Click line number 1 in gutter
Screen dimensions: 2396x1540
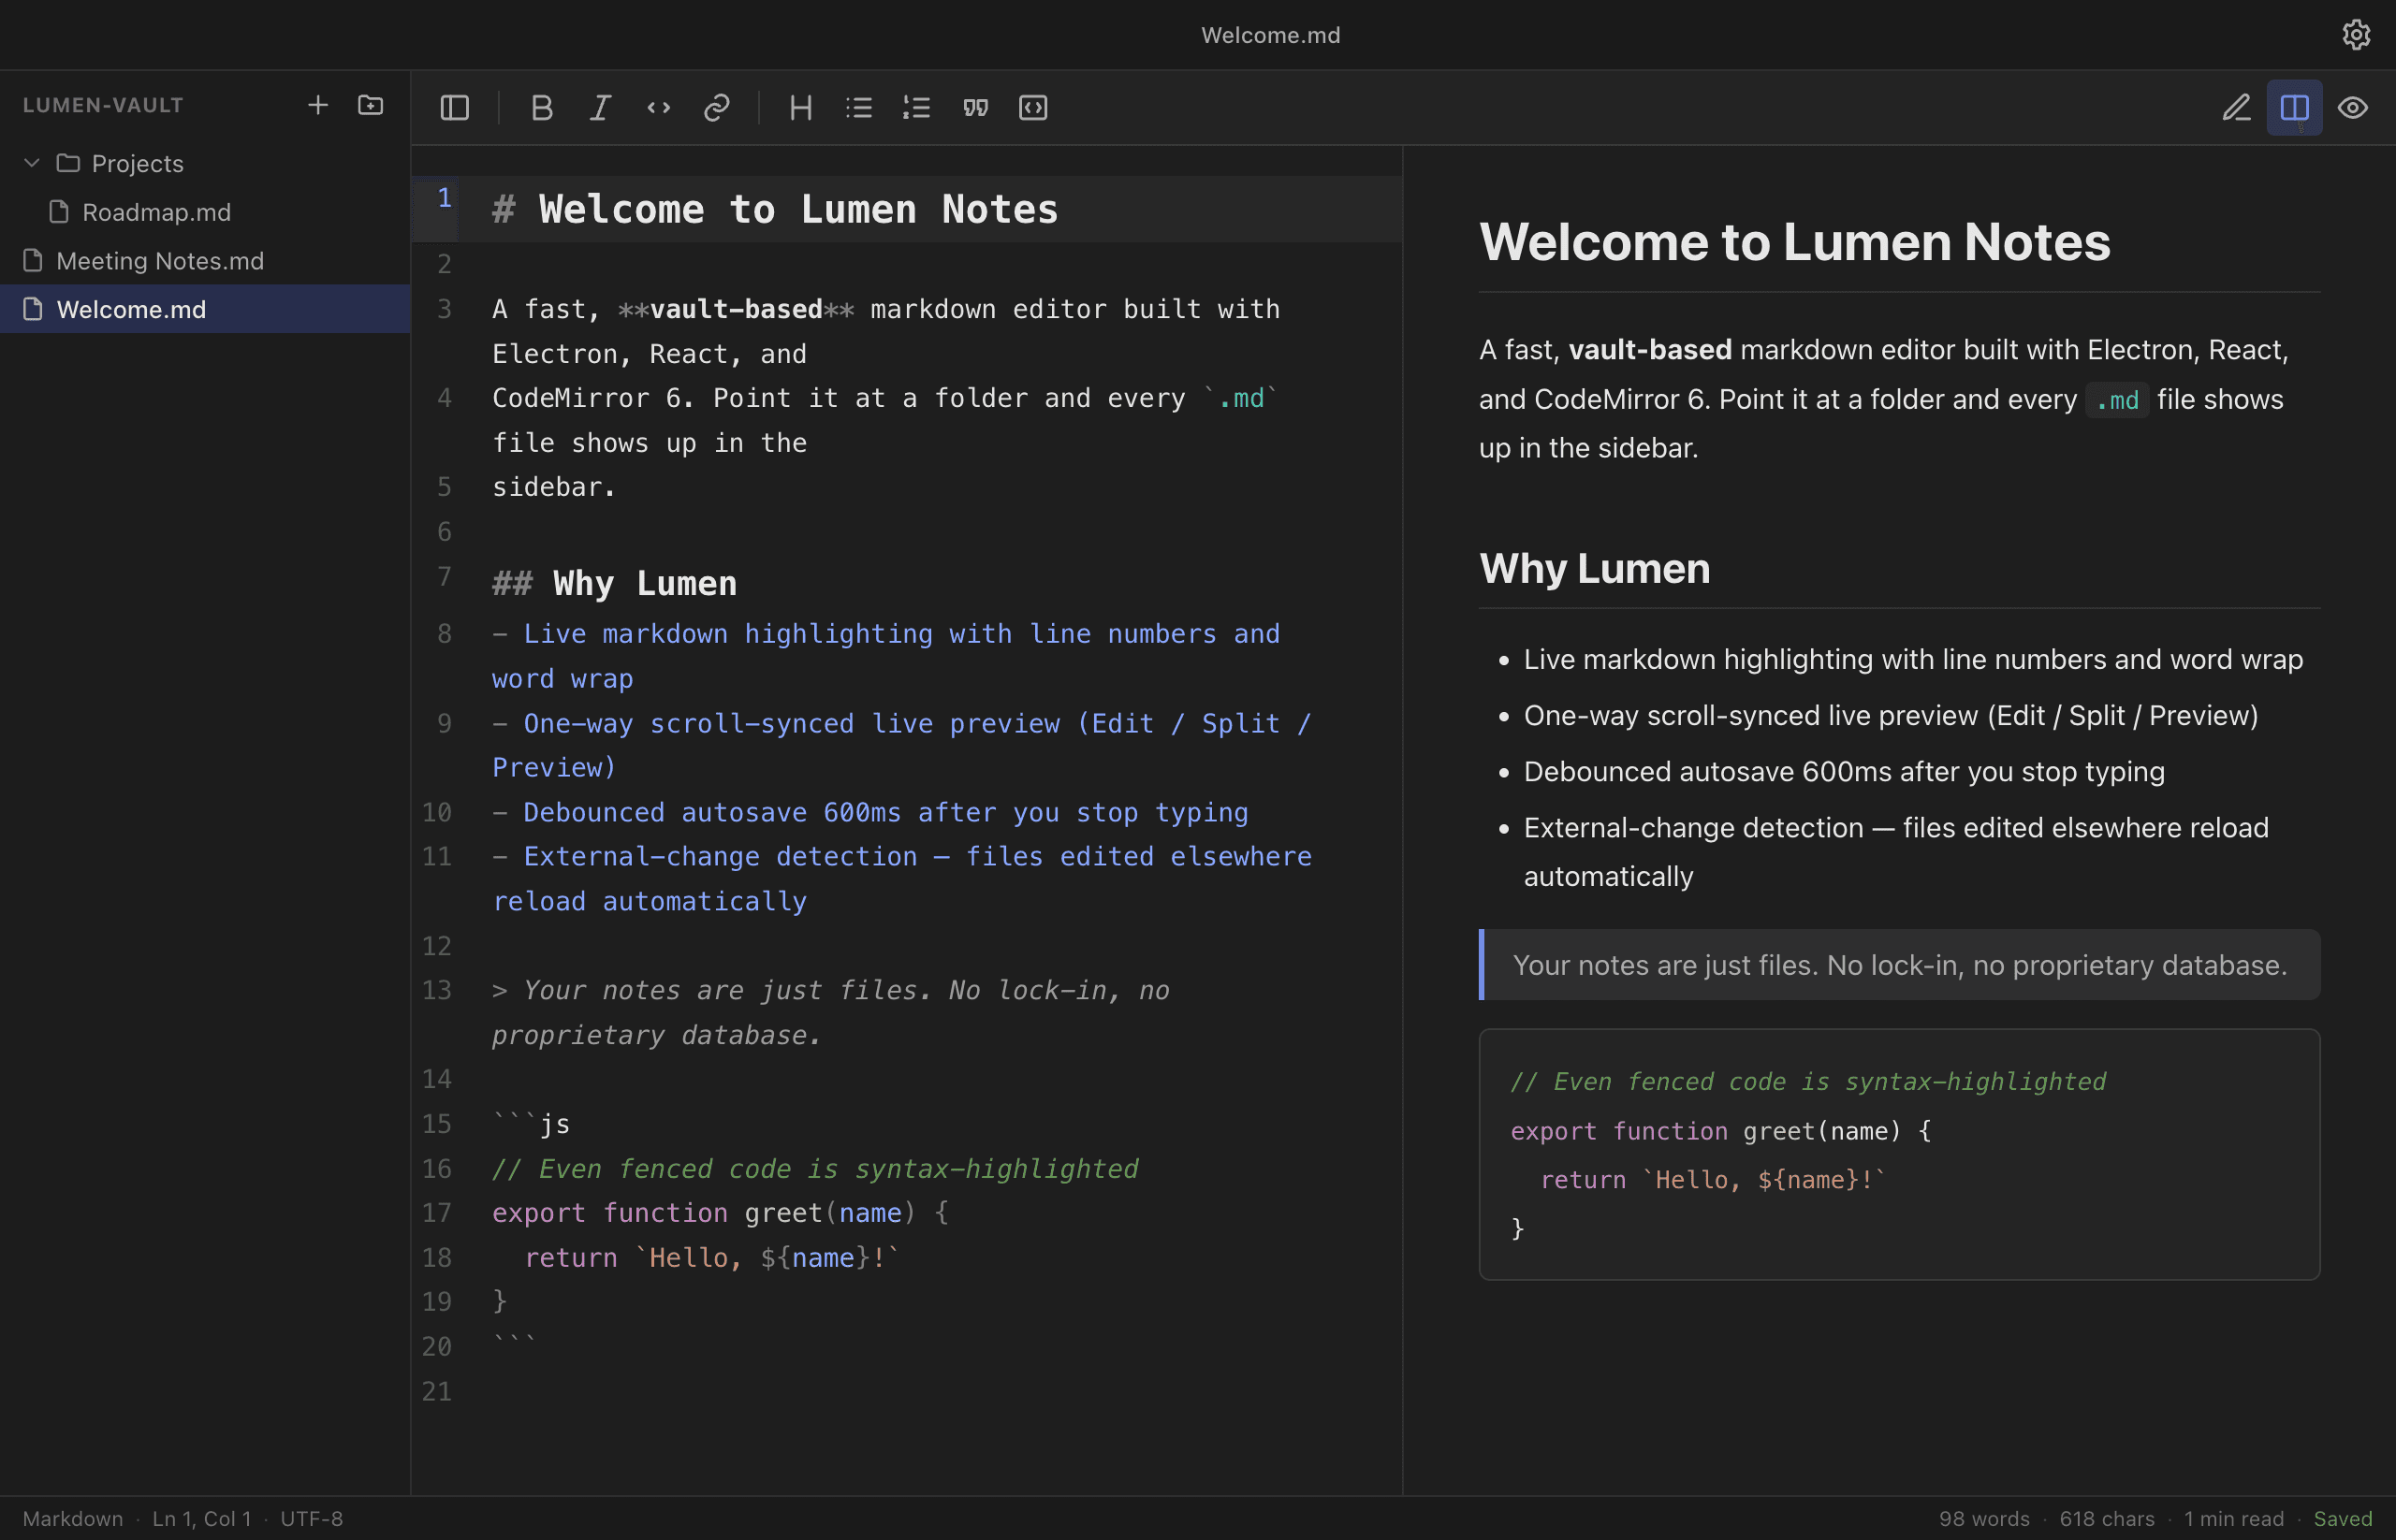pyautogui.click(x=445, y=198)
